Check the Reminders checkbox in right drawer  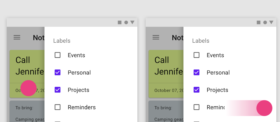click(197, 107)
